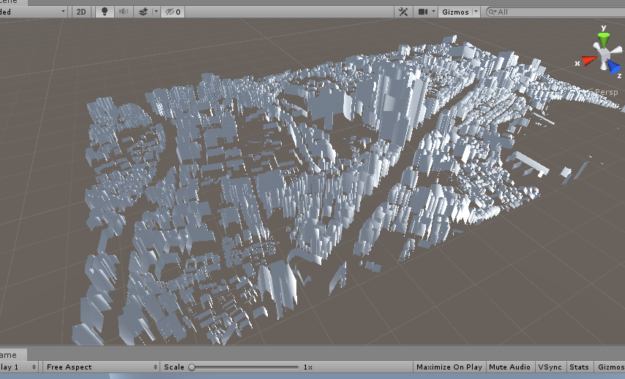Toggle Maximize On Play

(x=449, y=367)
